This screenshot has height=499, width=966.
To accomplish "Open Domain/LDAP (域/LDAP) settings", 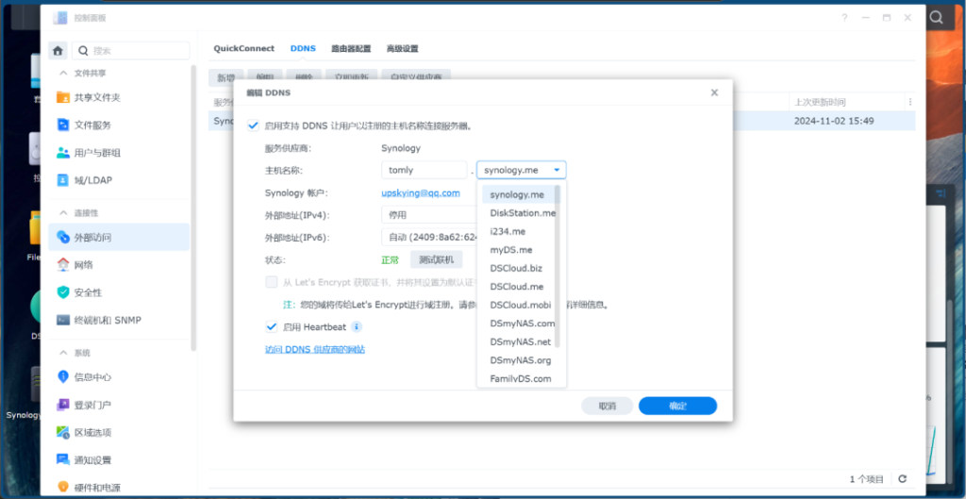I will tap(119, 180).
